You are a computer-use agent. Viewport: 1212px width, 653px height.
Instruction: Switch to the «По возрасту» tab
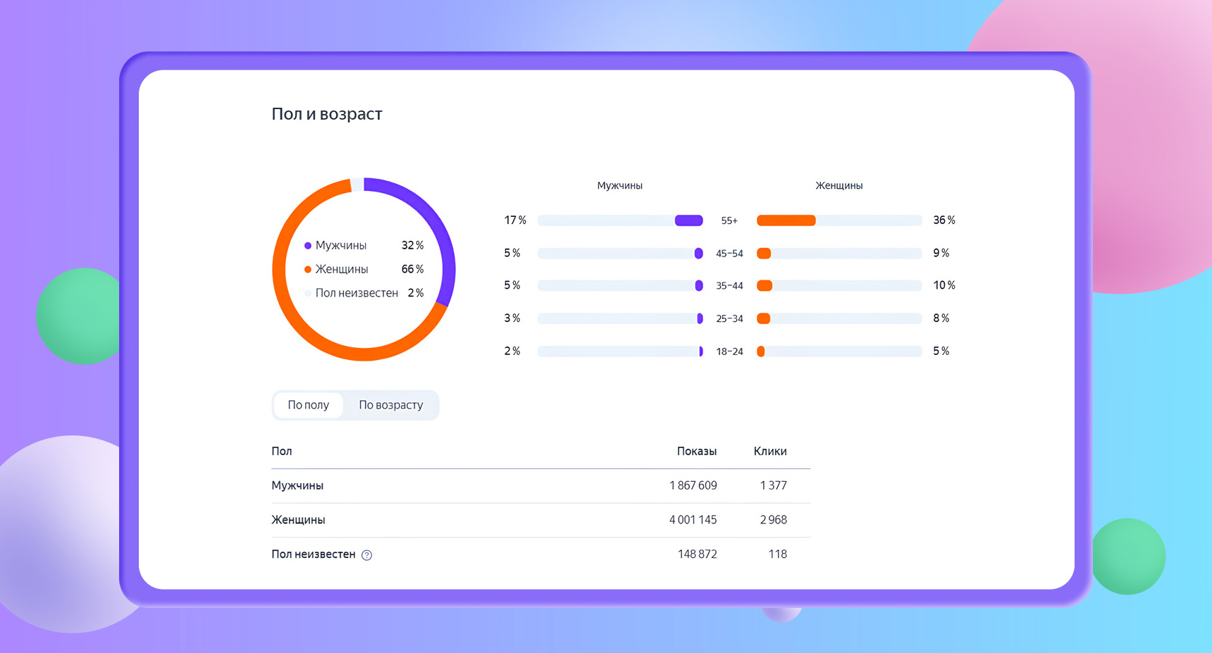[x=391, y=405]
